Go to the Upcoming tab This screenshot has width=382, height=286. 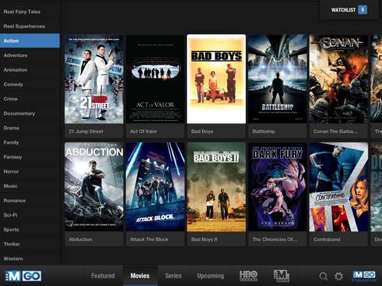pos(210,276)
